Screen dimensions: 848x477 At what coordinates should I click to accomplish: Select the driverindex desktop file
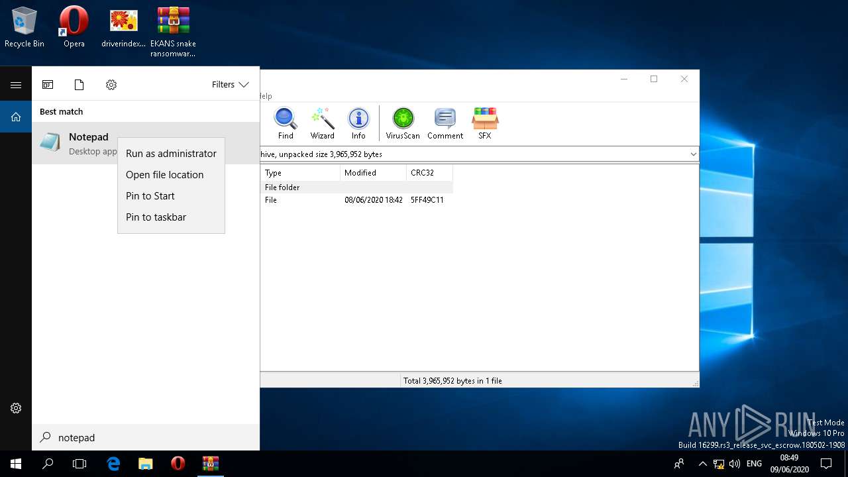[123, 28]
